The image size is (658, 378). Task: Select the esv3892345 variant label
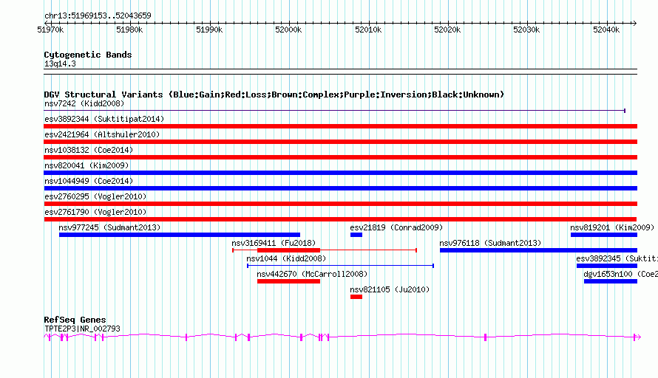pyautogui.click(x=617, y=258)
